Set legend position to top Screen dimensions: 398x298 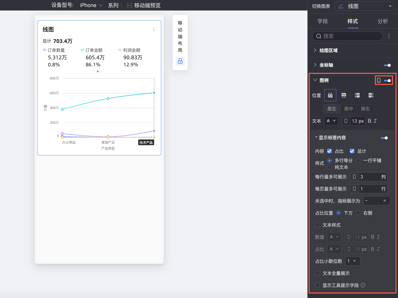[330, 95]
